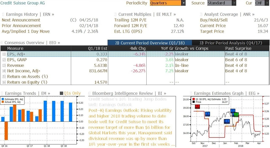Click the green E earnings marker on the graph
The image size is (270, 148).
[236, 114]
